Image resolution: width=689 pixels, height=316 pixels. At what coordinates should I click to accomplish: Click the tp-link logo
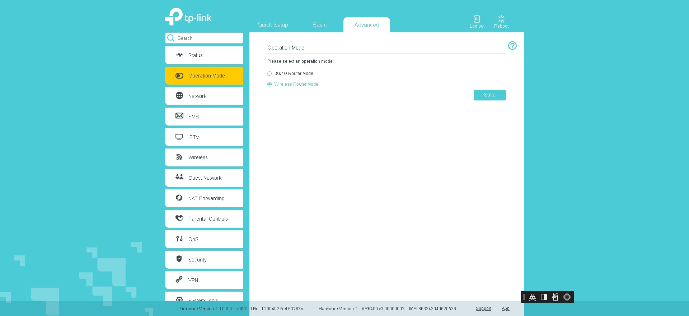[188, 17]
